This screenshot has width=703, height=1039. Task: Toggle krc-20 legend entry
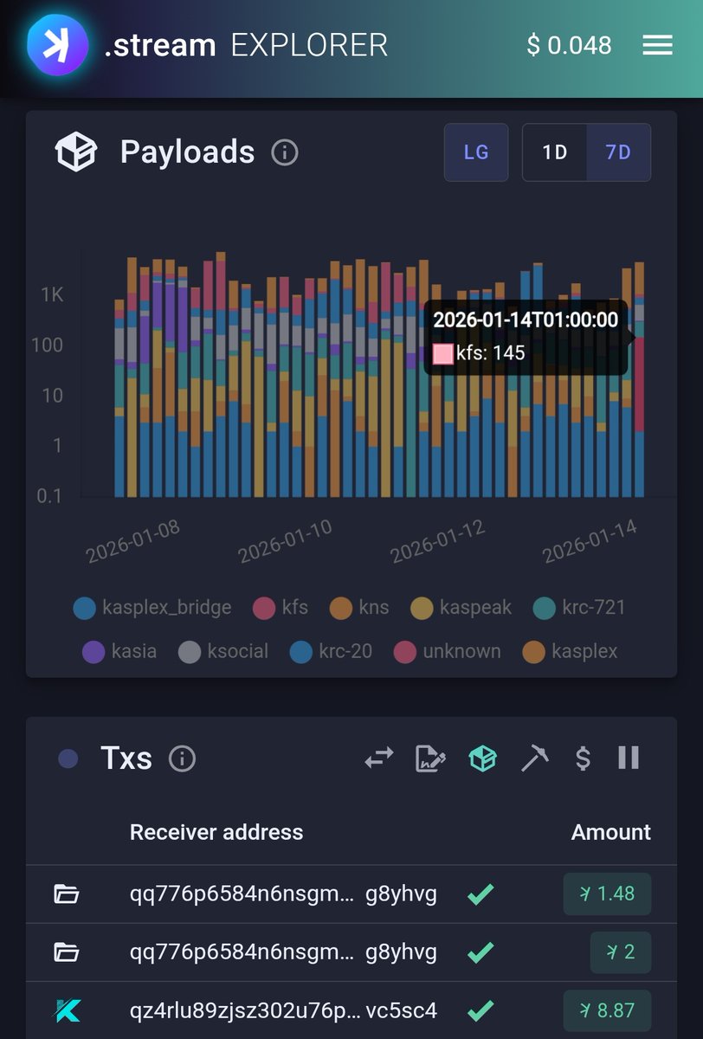click(331, 651)
